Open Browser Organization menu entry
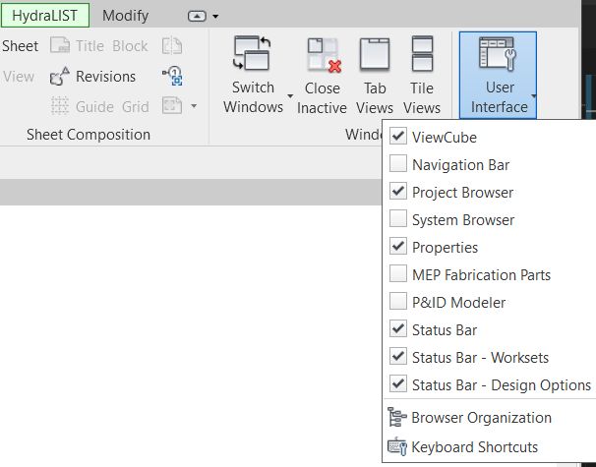This screenshot has width=596, height=467. coord(481,418)
